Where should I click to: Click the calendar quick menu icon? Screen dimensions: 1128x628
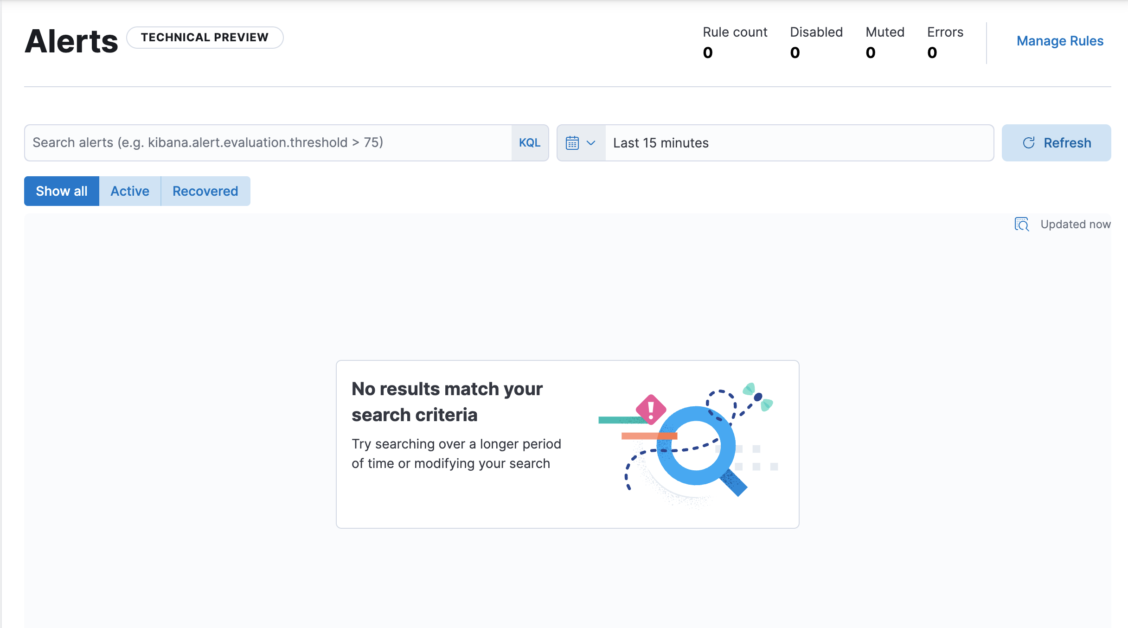tap(572, 143)
